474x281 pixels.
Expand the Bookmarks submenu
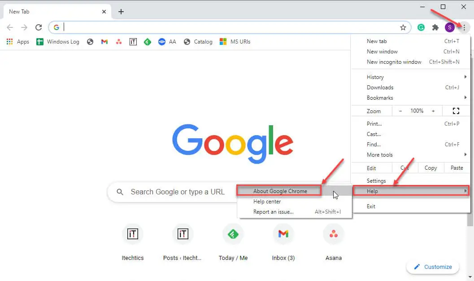(x=411, y=98)
